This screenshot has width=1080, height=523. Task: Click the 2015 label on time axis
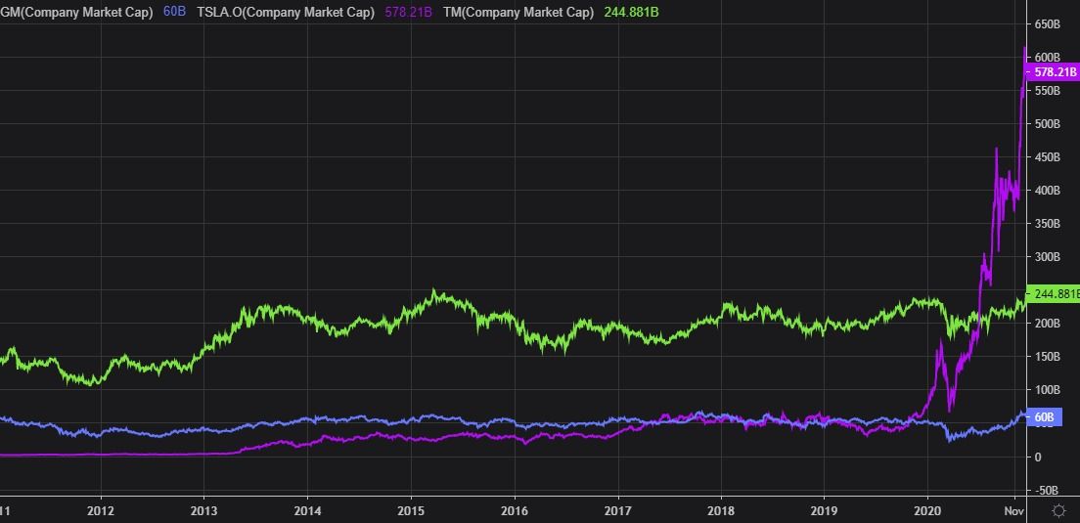411,510
